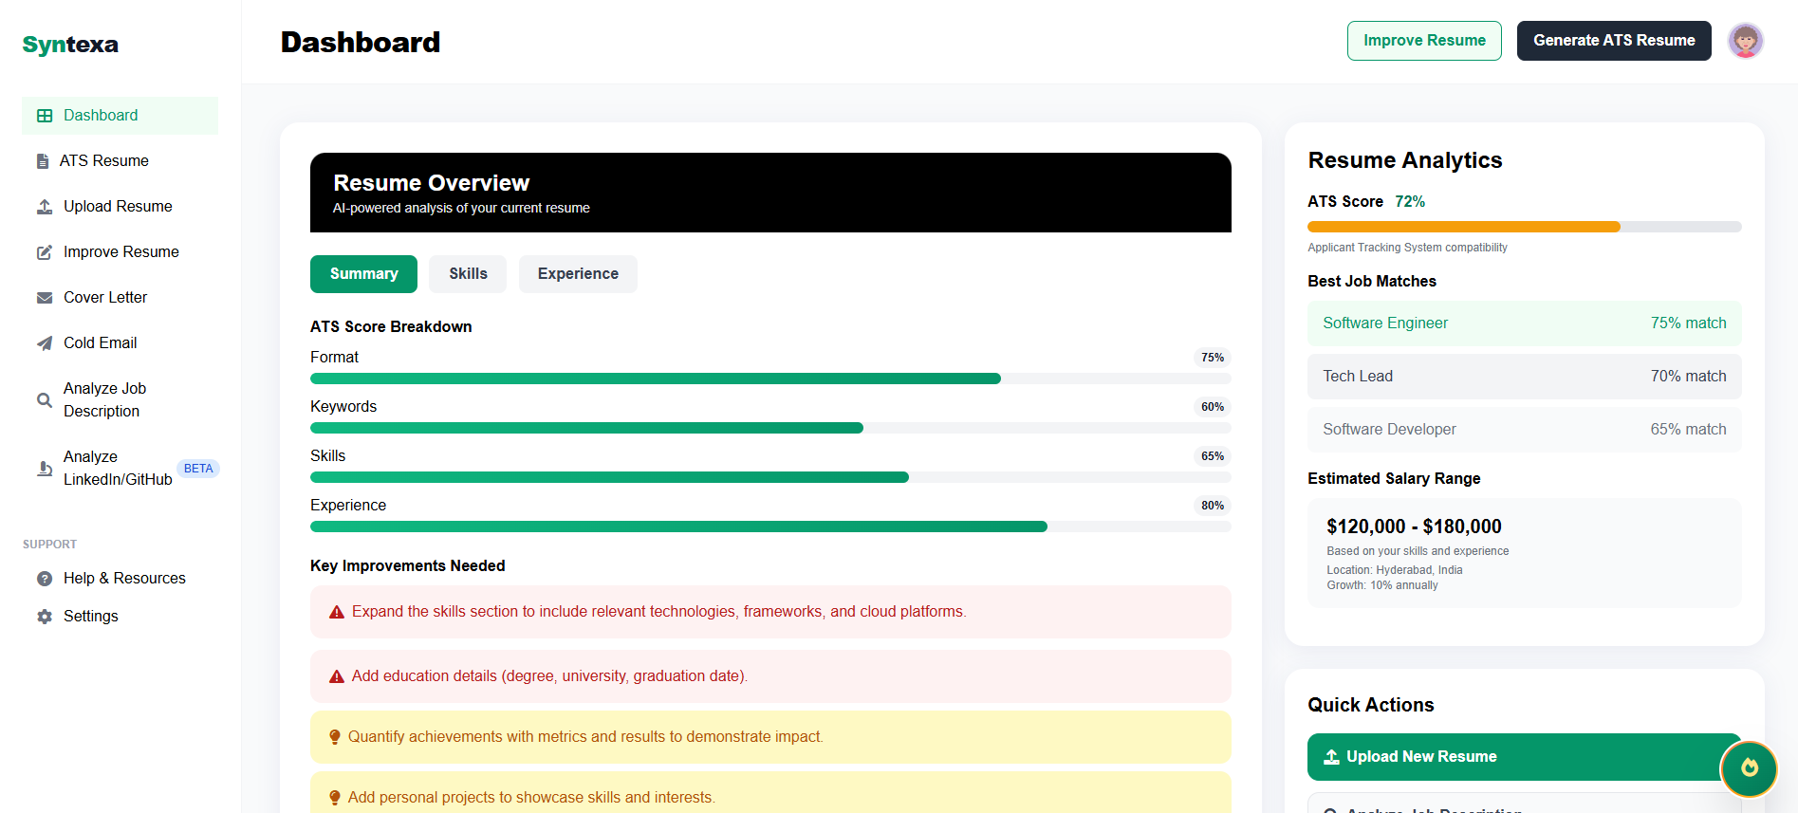This screenshot has height=813, width=1798.
Task: Open the ATS Resume document icon
Action: [x=44, y=160]
